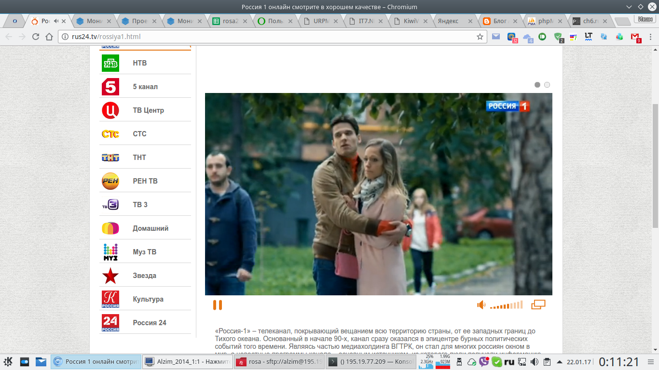Reload the current page
The image size is (659, 370).
(x=36, y=37)
